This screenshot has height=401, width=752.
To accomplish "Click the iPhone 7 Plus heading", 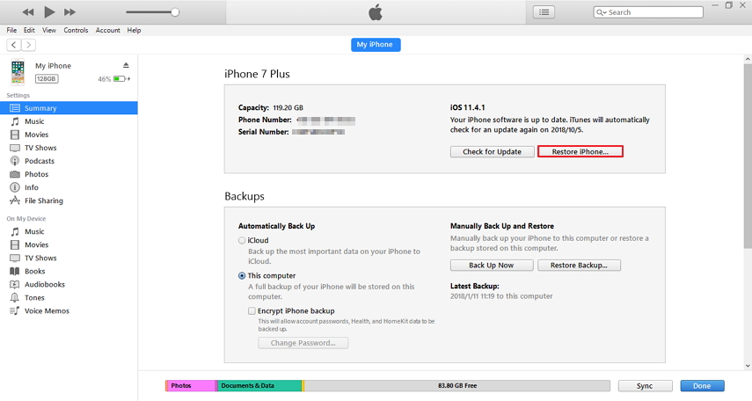I will click(257, 74).
